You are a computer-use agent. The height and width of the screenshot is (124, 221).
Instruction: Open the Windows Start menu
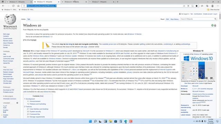pos(90,121)
